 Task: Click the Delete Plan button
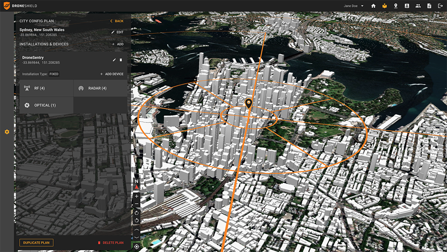coord(110,243)
